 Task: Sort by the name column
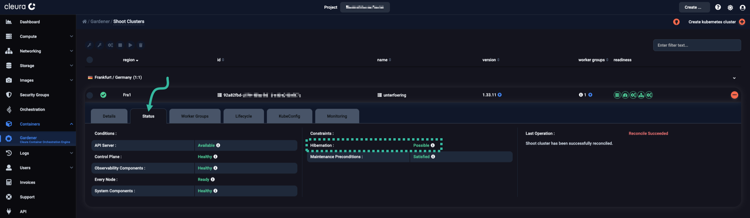[x=384, y=60]
